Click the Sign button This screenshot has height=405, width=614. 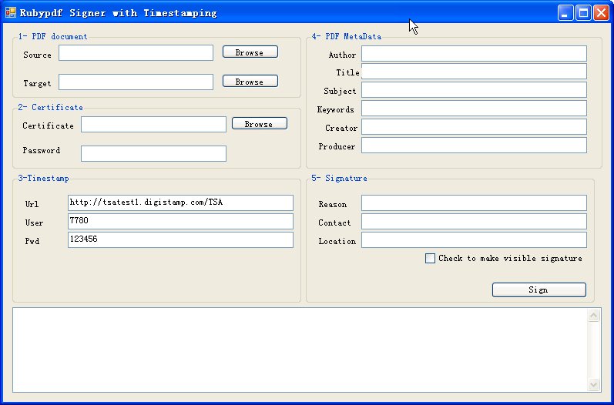coord(539,290)
